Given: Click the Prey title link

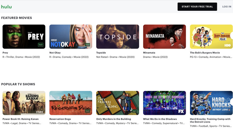Looking at the screenshot, I should 5,53.
